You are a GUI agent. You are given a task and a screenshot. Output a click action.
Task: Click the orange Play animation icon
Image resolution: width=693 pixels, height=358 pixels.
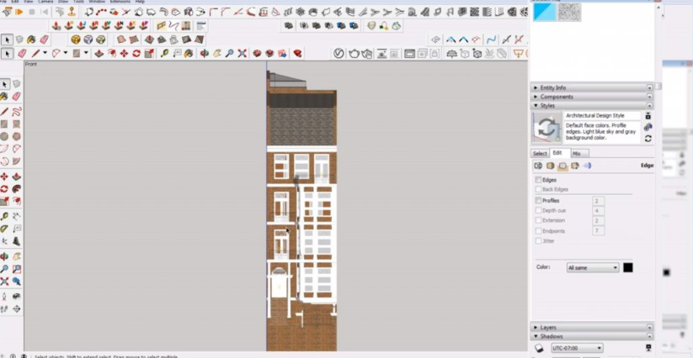[x=19, y=12]
